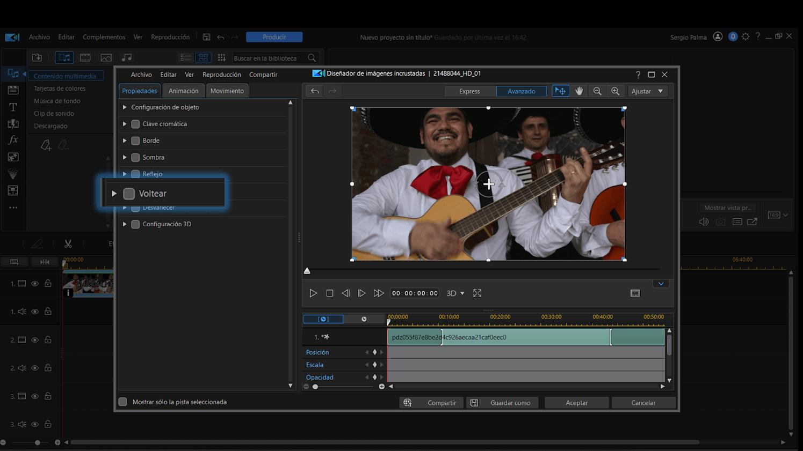Zoom in on the preview
Image resolution: width=803 pixels, height=451 pixels.
click(616, 91)
